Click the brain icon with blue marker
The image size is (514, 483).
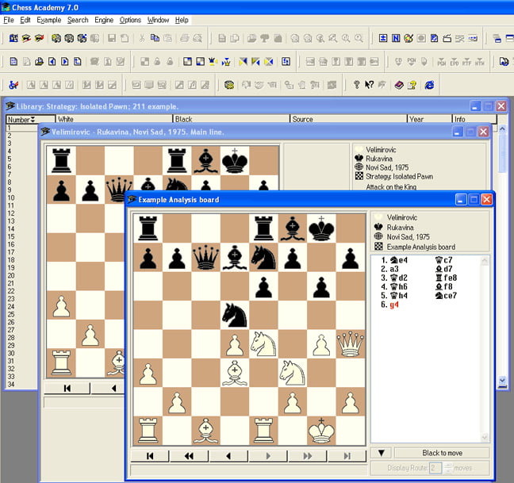pos(82,38)
